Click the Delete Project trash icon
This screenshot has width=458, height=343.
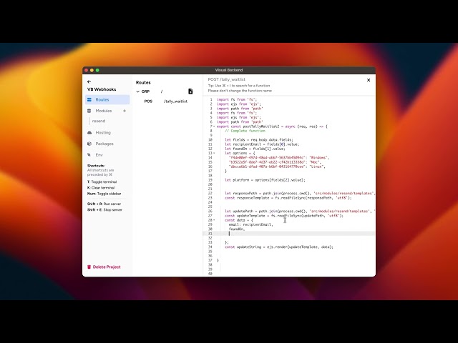(x=89, y=267)
